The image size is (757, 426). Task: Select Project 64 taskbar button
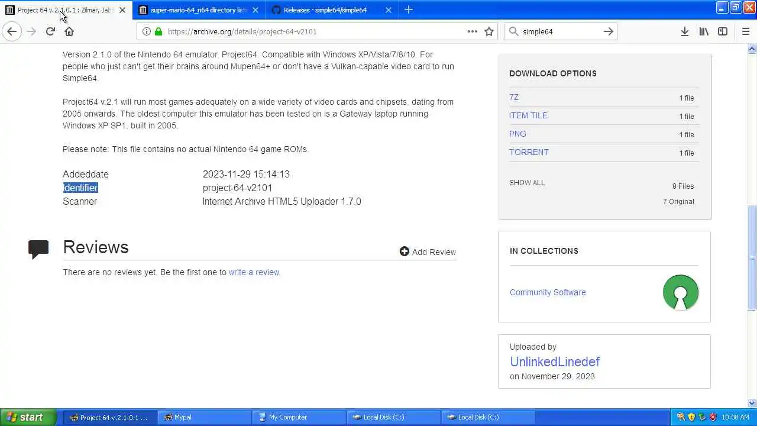110,417
